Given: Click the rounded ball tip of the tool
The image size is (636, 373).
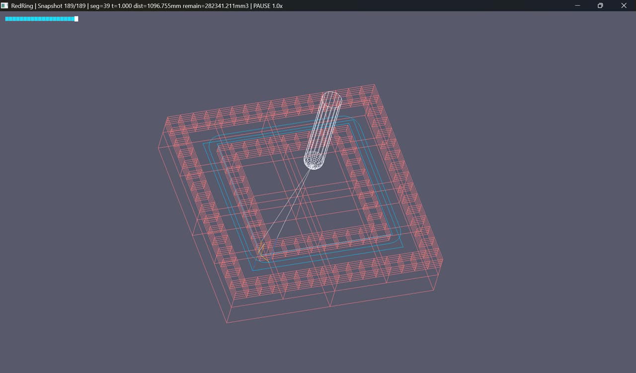Looking at the screenshot, I should pyautogui.click(x=313, y=161).
